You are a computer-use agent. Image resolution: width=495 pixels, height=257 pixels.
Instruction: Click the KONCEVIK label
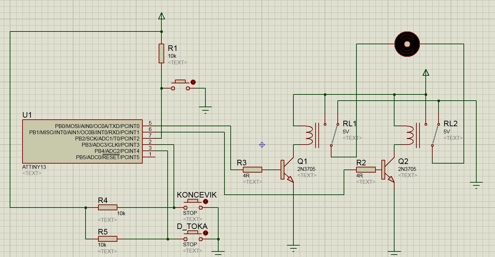point(197,195)
